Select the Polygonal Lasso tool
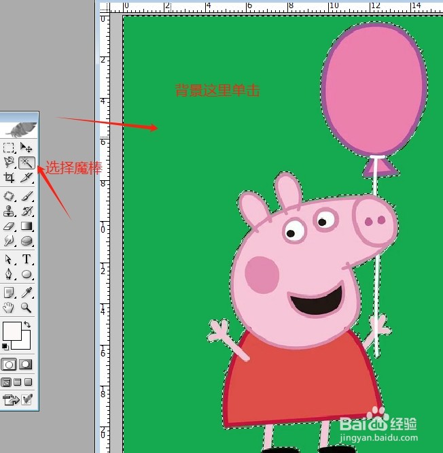Screen dimensions: 443x453 9,163
